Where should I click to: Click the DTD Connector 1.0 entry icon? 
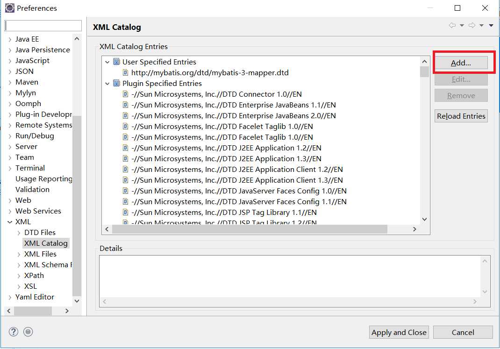tap(126, 94)
